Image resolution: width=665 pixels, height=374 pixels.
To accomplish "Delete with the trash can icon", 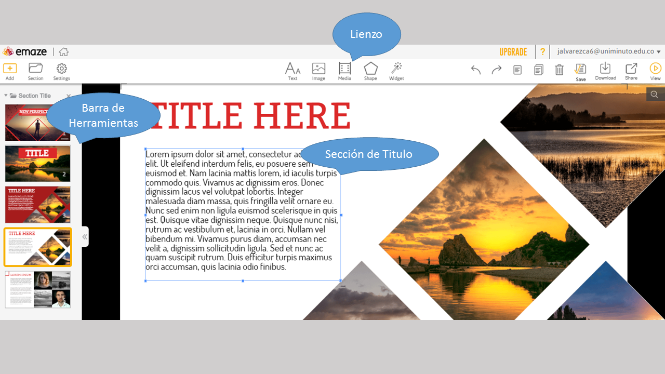I will click(560, 70).
